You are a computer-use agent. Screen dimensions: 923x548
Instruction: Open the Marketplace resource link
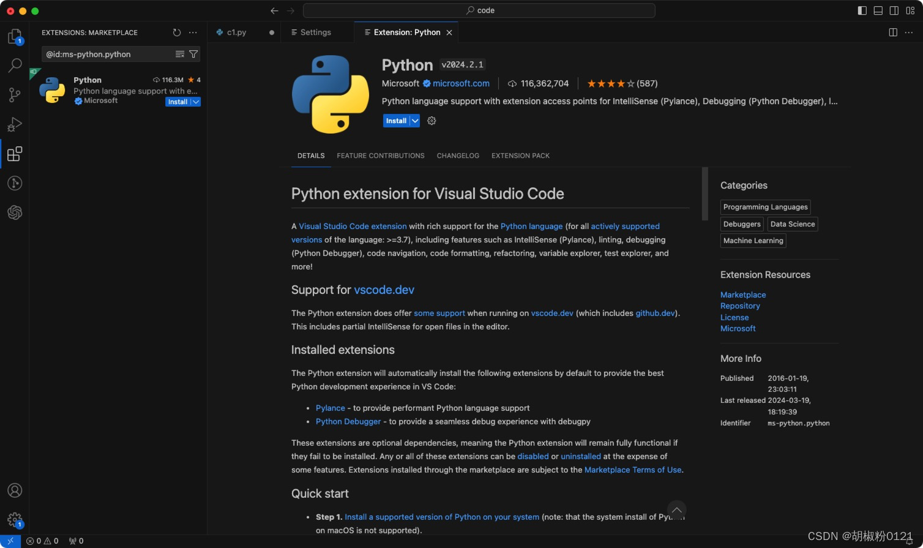tap(743, 295)
